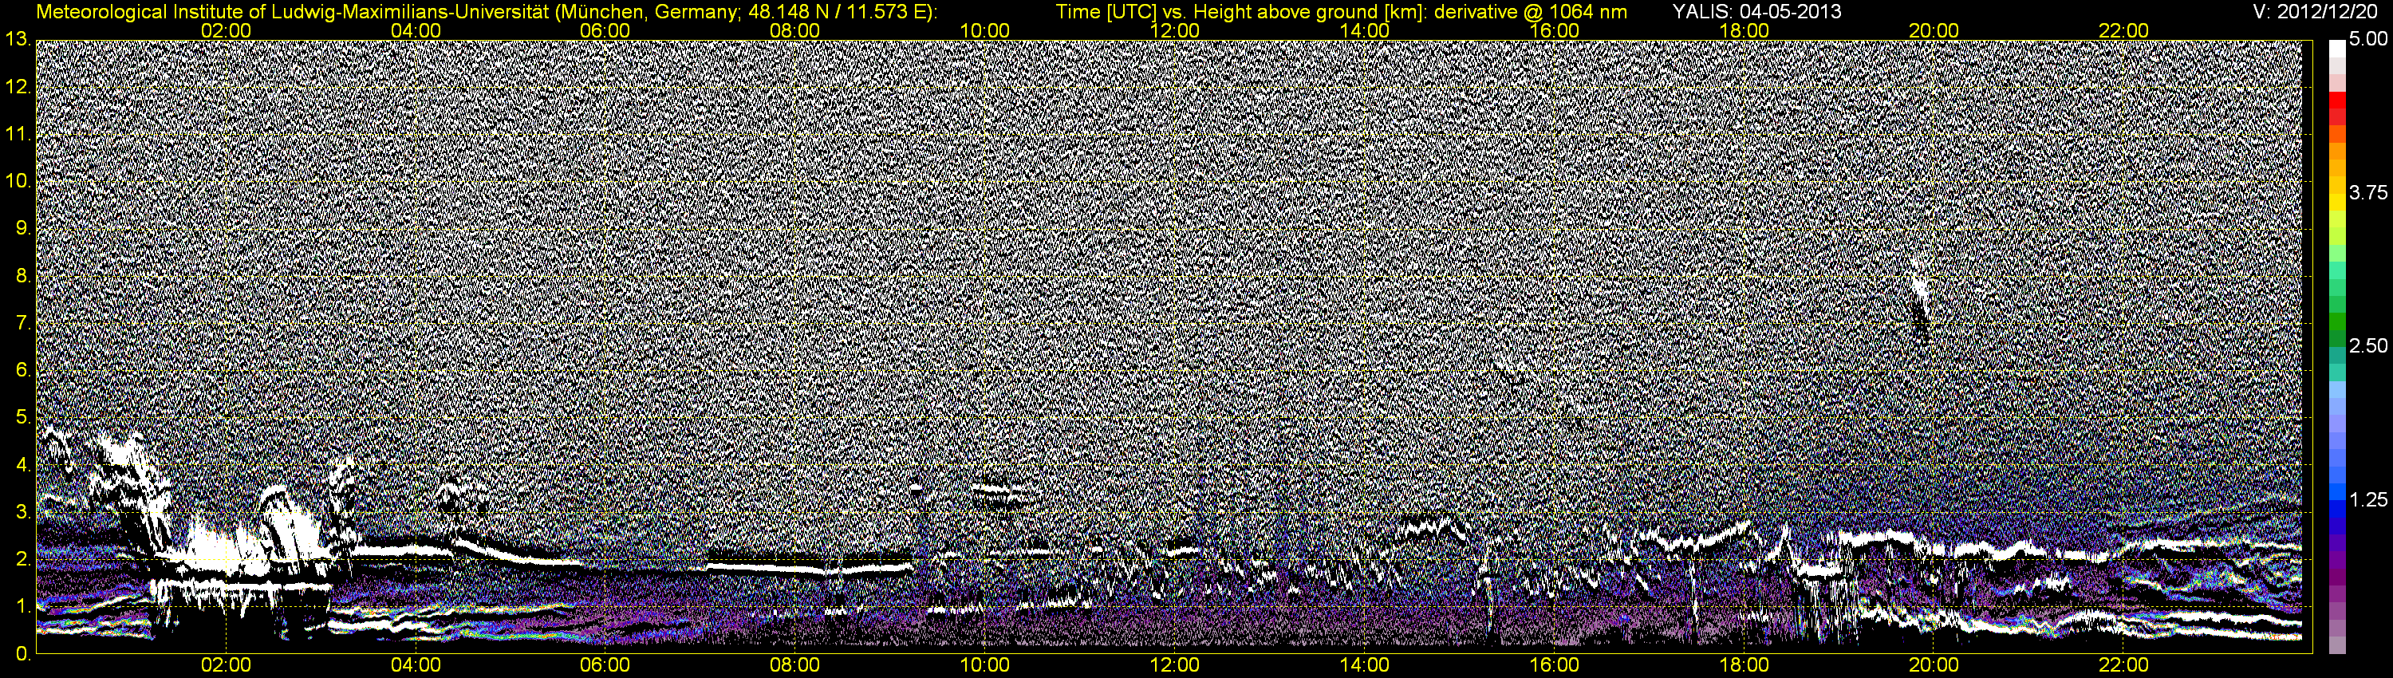2393x678 pixels.
Task: Click the 18:00 label on the top time axis
Action: 1744,30
